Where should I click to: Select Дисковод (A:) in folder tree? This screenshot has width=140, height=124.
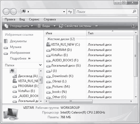(x=25, y=76)
